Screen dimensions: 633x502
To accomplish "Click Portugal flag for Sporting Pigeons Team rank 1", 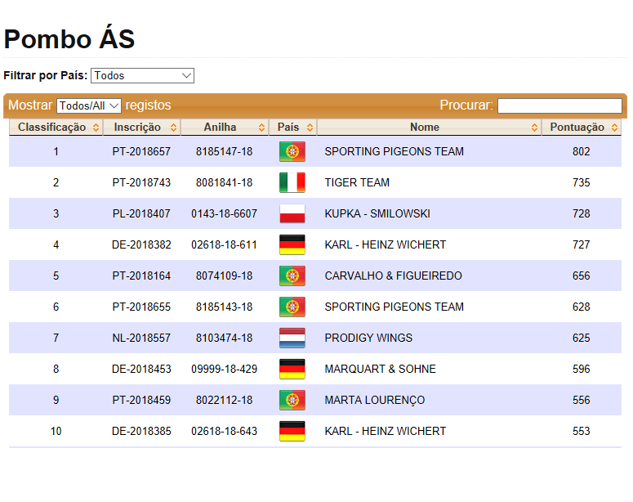I will [292, 151].
